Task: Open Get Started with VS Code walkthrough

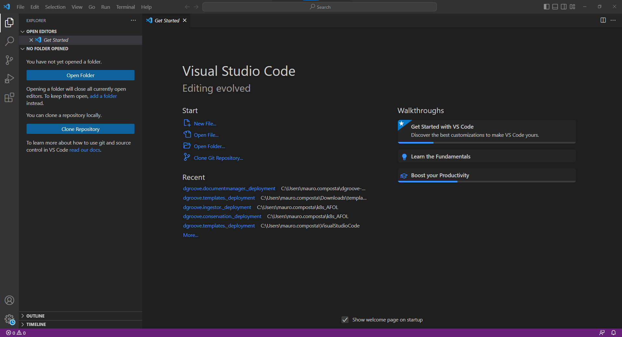Action: [x=487, y=131]
